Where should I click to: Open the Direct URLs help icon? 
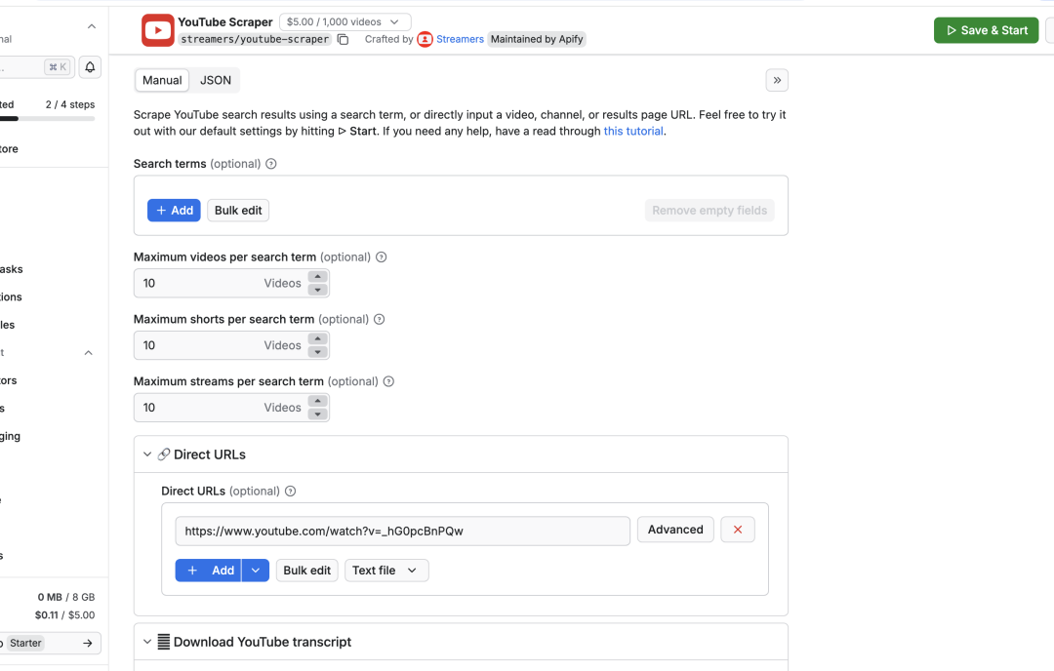(x=291, y=492)
